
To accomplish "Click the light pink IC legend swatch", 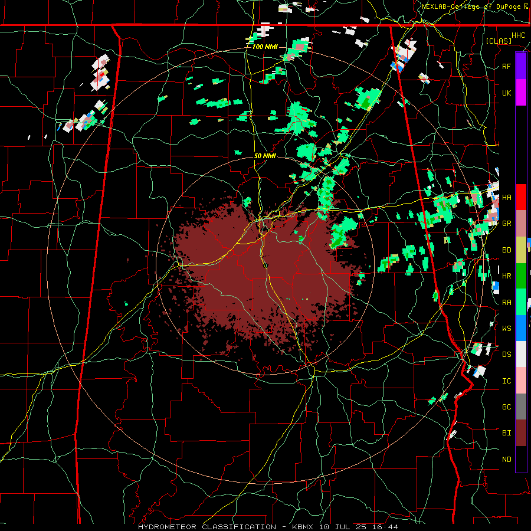I will (521, 381).
